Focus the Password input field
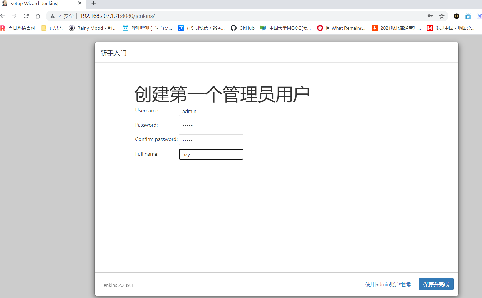Viewport: 482px width, 298px height. [211, 125]
